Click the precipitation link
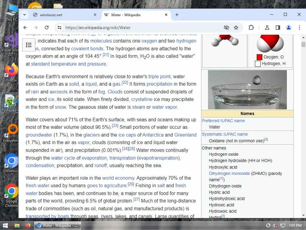This screenshot has height=230, width=306. [x=160, y=84]
